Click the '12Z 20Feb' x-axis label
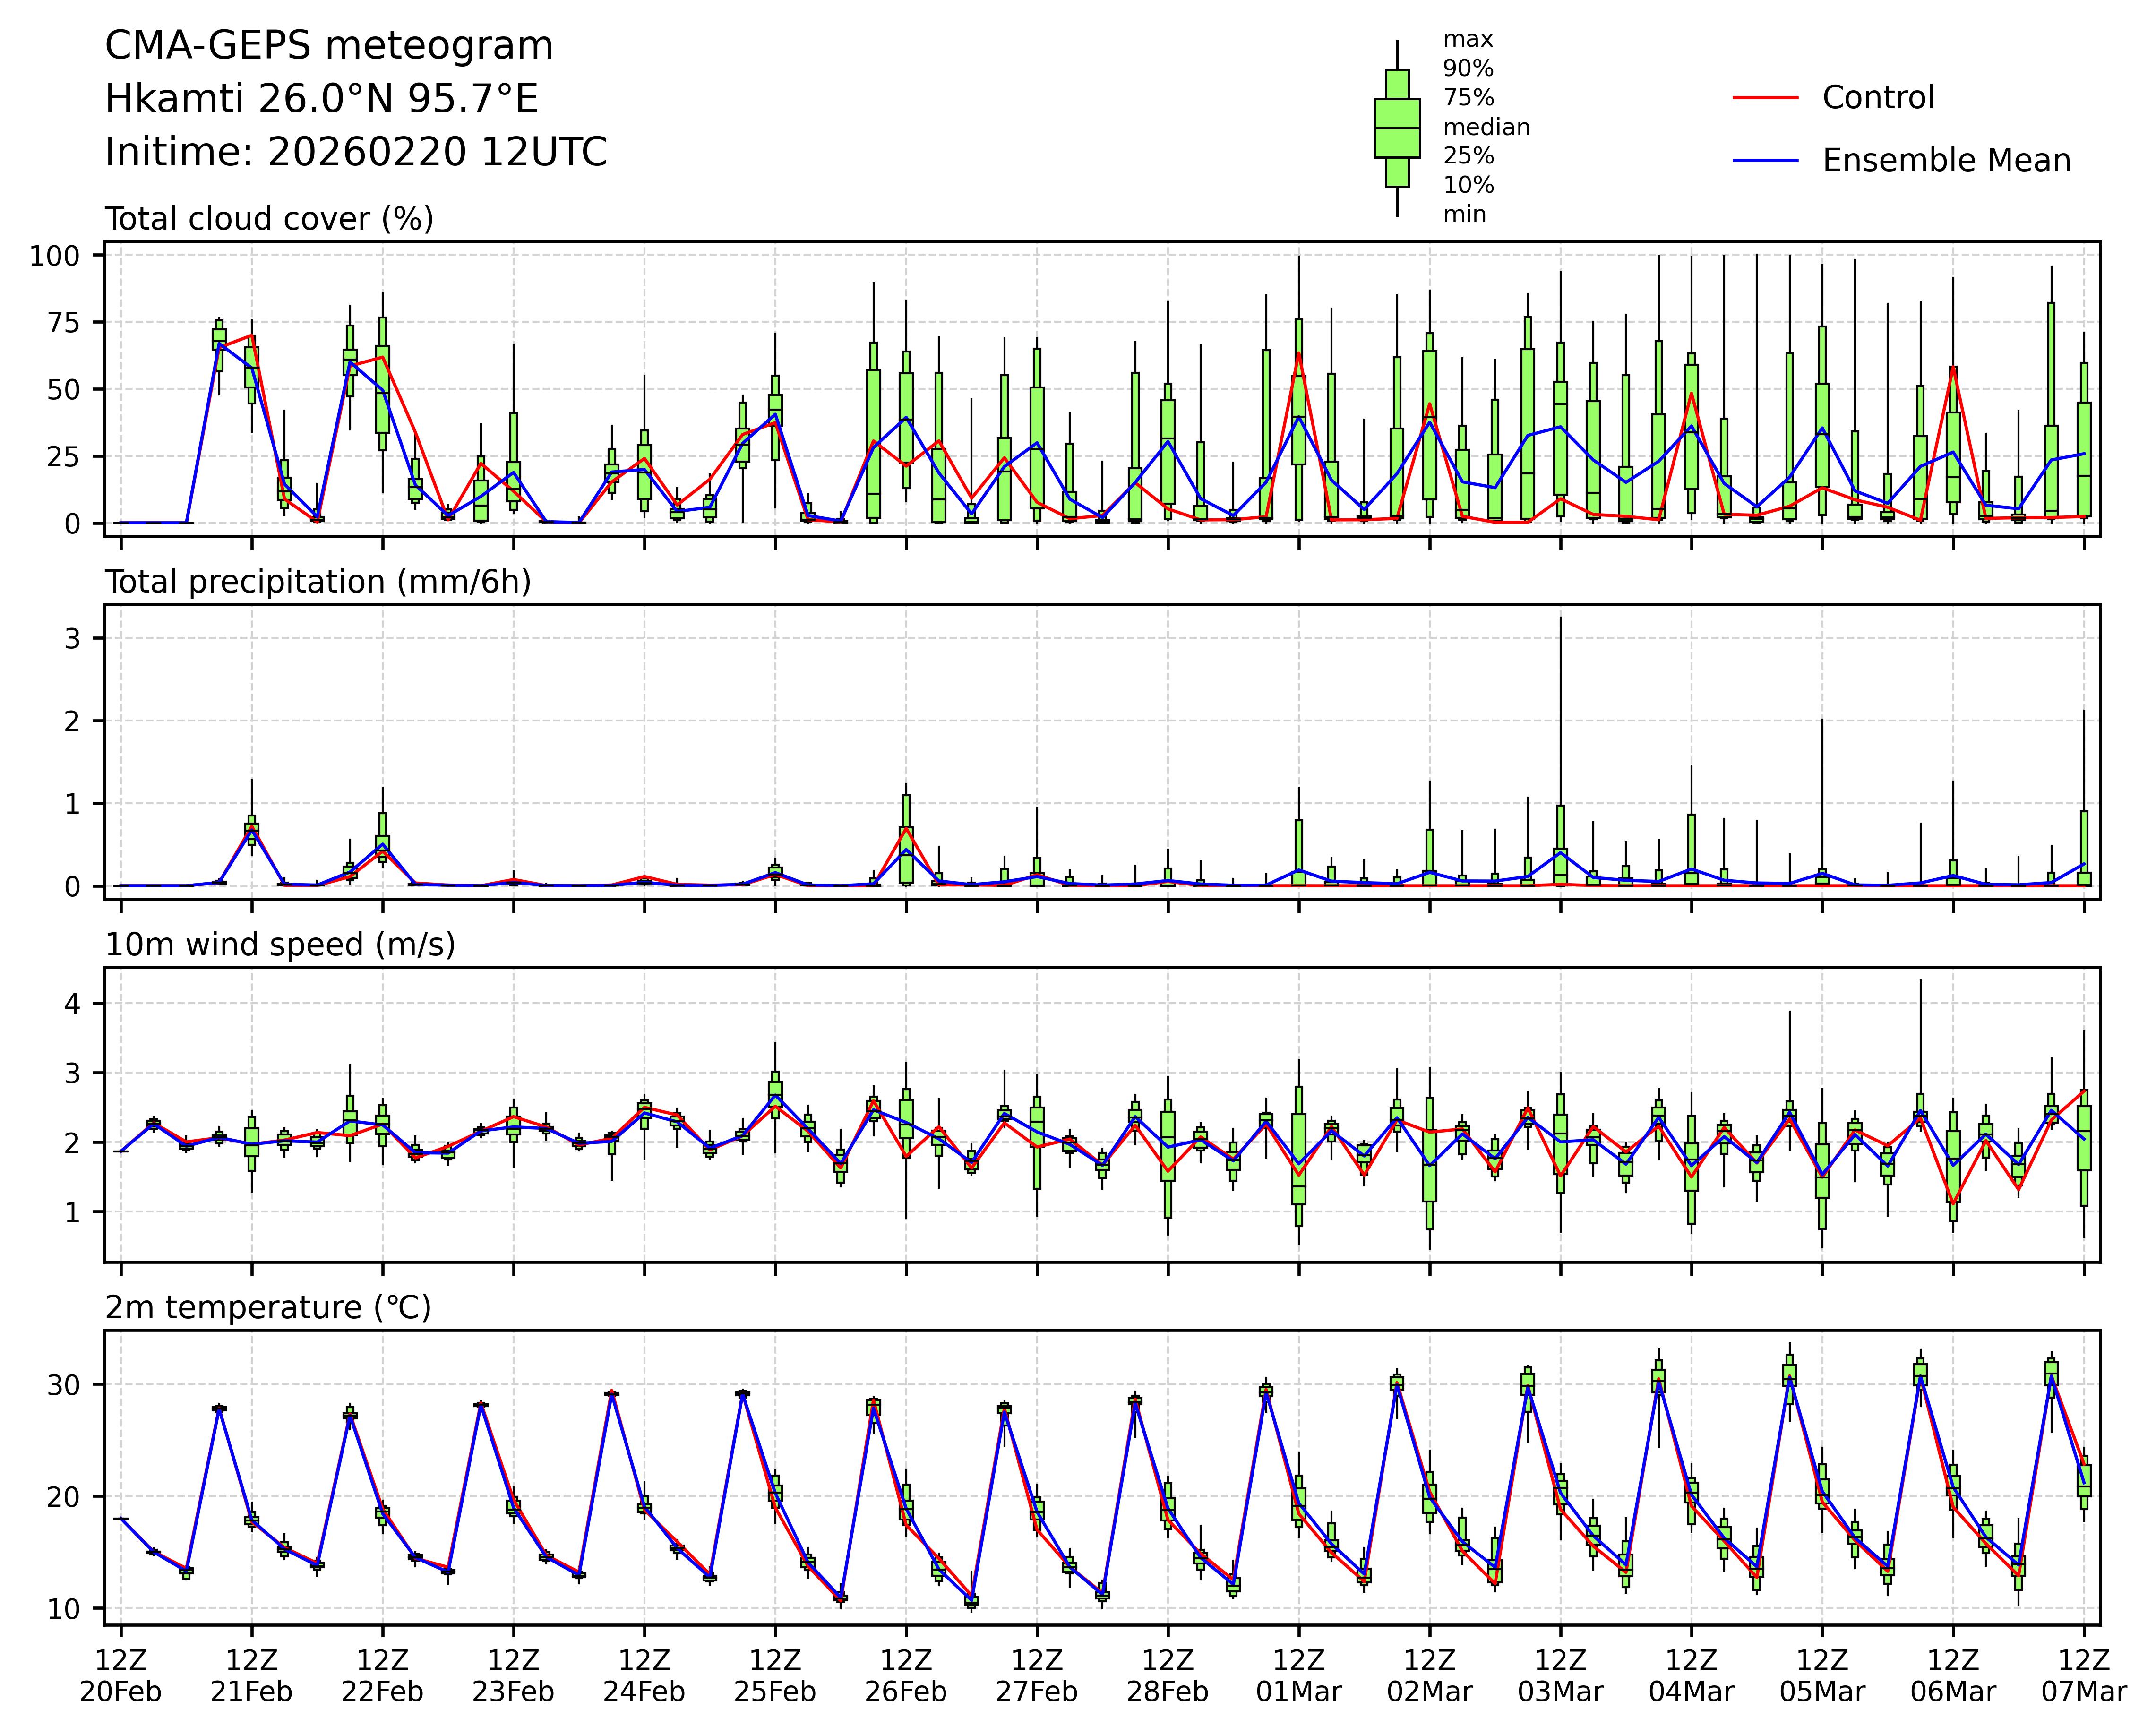Screen dimensions: 2156x1735 (121, 1676)
